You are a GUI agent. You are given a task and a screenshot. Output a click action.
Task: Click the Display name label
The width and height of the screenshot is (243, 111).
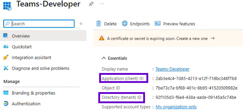click(115, 69)
